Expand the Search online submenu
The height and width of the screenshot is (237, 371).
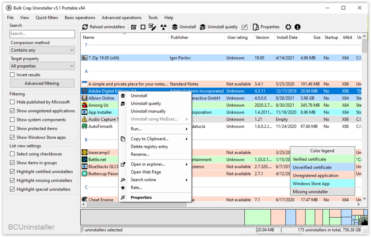click(155, 180)
